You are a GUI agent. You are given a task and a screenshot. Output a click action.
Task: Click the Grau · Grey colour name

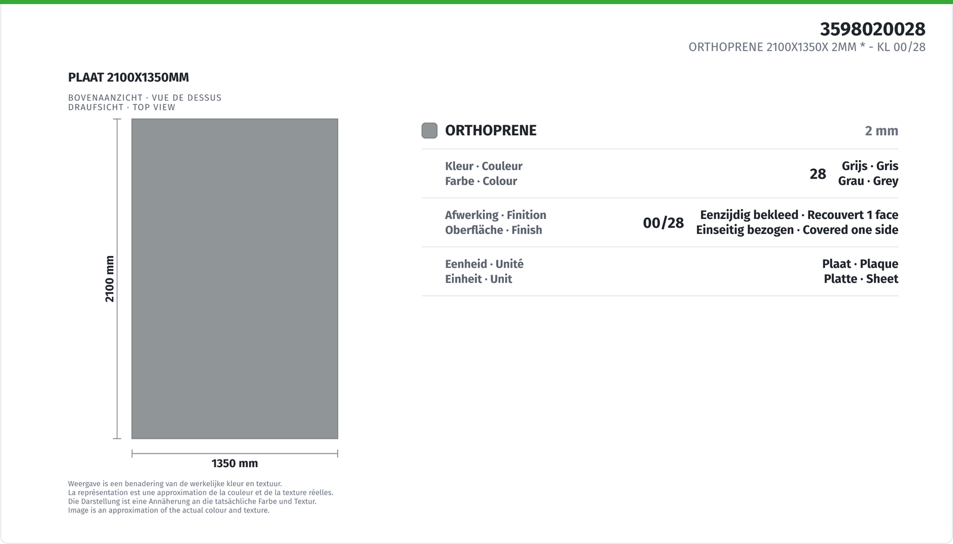pyautogui.click(x=868, y=181)
